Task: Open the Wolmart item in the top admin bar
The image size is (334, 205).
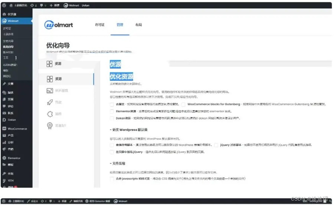Action: coord(71,5)
